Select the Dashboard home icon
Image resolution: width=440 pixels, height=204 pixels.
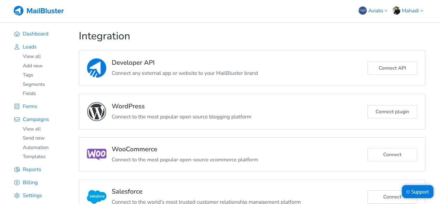click(17, 34)
